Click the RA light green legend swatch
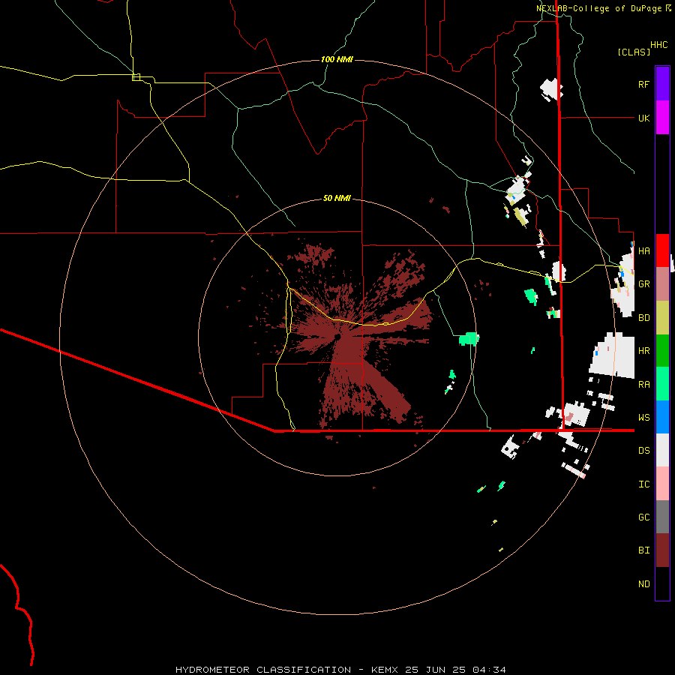 tap(662, 384)
